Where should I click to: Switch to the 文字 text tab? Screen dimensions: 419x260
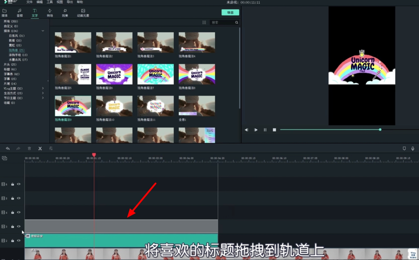pos(35,13)
